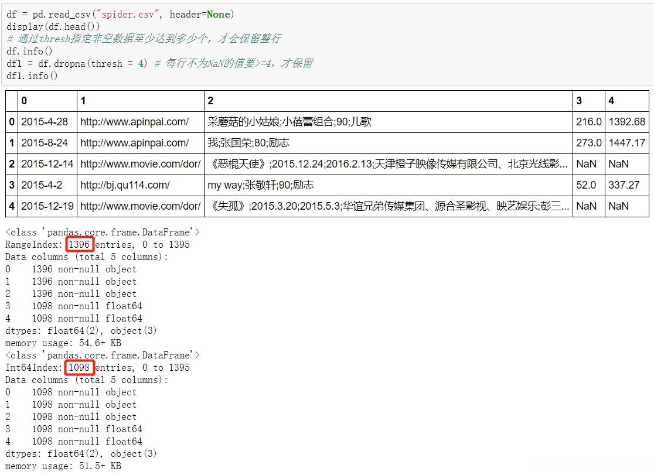Click 'memory usage: 51.5+ KB' line
Viewport: 654px width, 475px height.
coord(63,466)
